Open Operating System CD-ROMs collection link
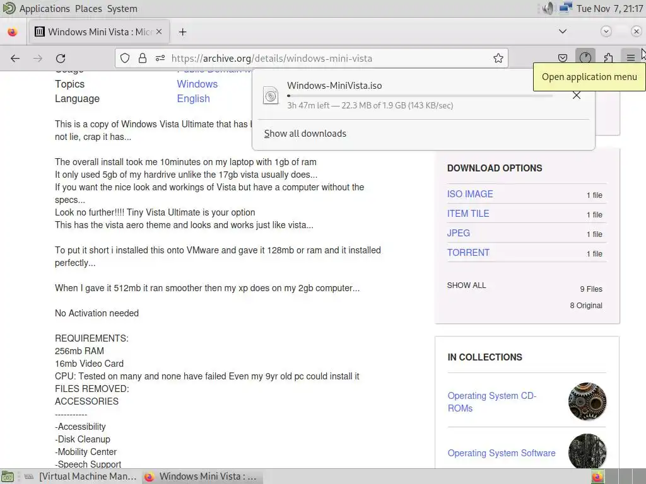This screenshot has width=646, height=484. click(x=492, y=401)
